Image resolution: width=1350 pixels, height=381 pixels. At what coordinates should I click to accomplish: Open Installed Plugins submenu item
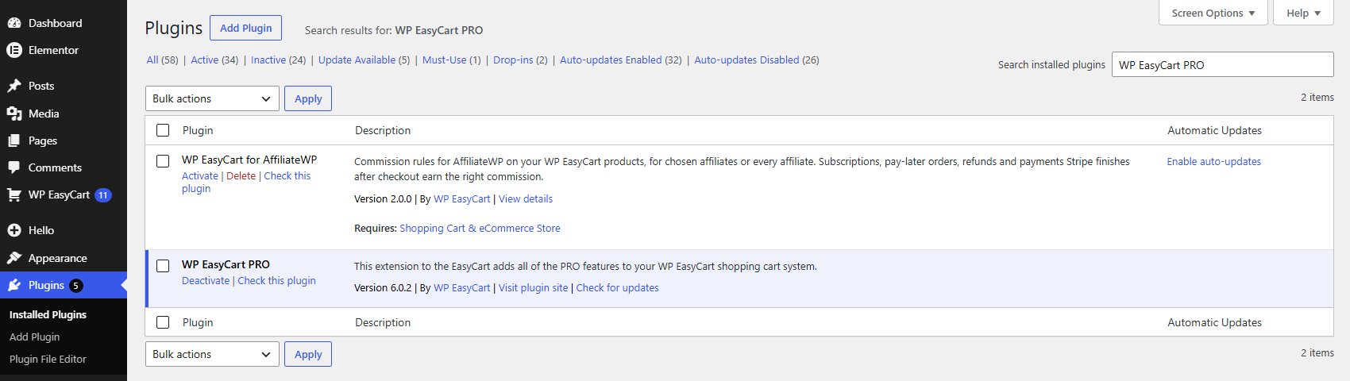pos(48,314)
